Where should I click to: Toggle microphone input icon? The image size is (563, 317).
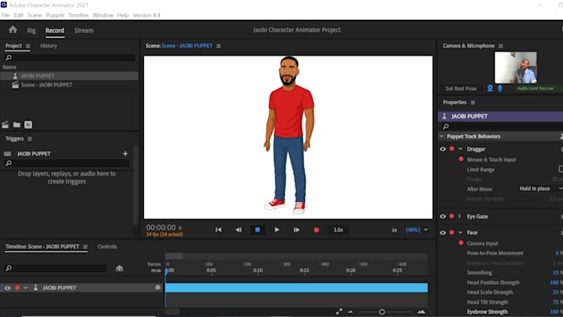point(500,89)
